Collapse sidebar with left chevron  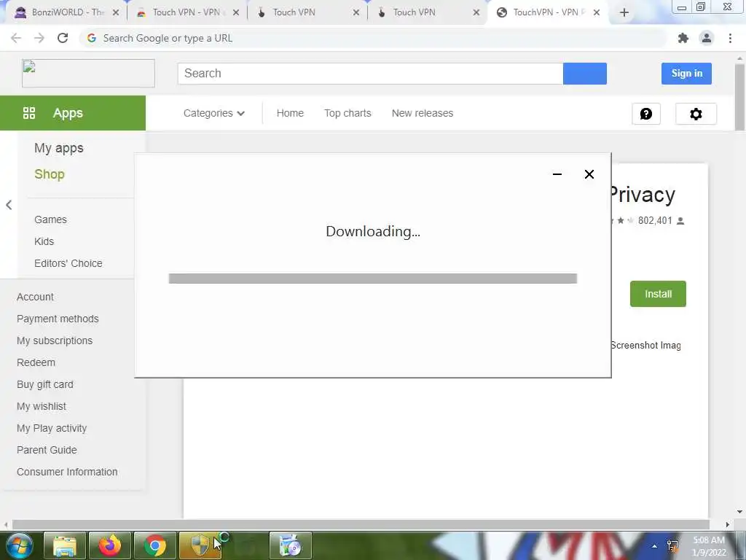(9, 205)
